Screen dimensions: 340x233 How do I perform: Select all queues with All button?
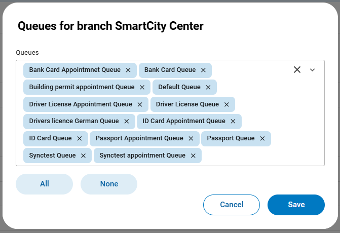point(45,184)
